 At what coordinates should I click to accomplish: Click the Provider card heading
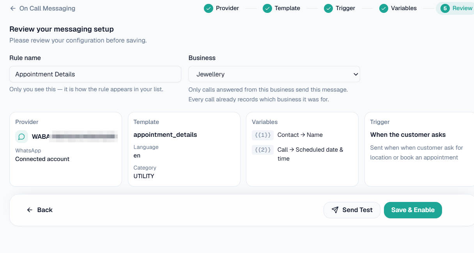click(27, 122)
